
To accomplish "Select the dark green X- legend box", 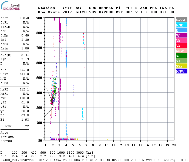I will tap(181, 56).
